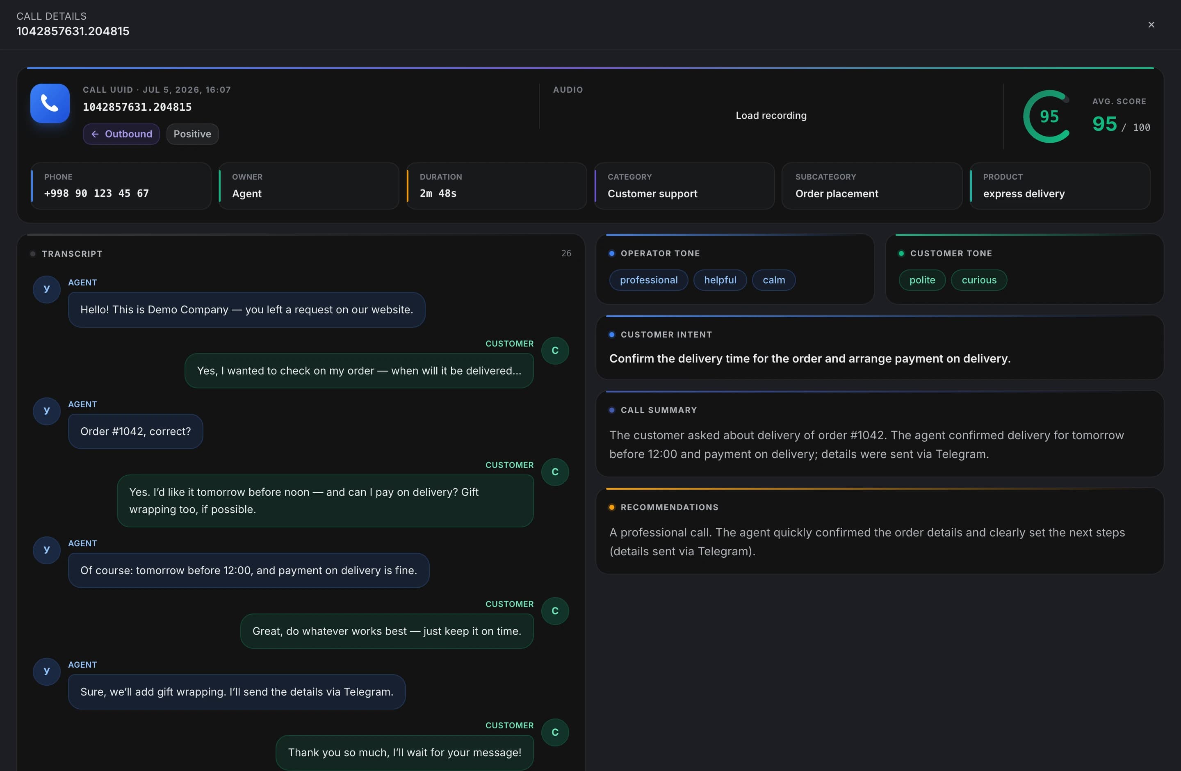Click agent avatar beside 'Order #1042, correct?'
This screenshot has height=771, width=1181.
[47, 411]
